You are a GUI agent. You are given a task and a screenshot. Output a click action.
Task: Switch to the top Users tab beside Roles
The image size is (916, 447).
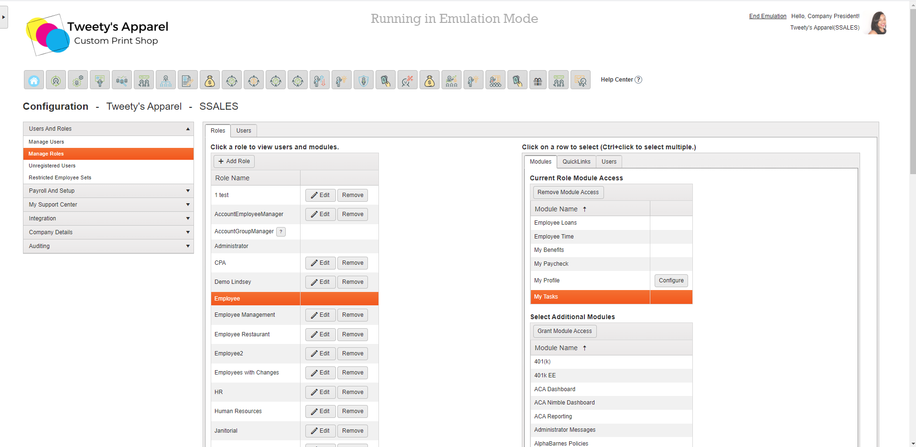(244, 131)
